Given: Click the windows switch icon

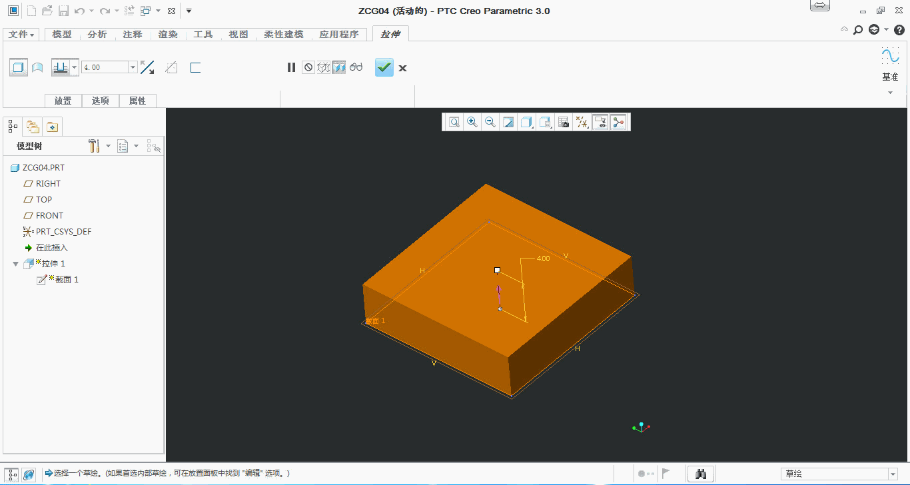Looking at the screenshot, I should [145, 11].
